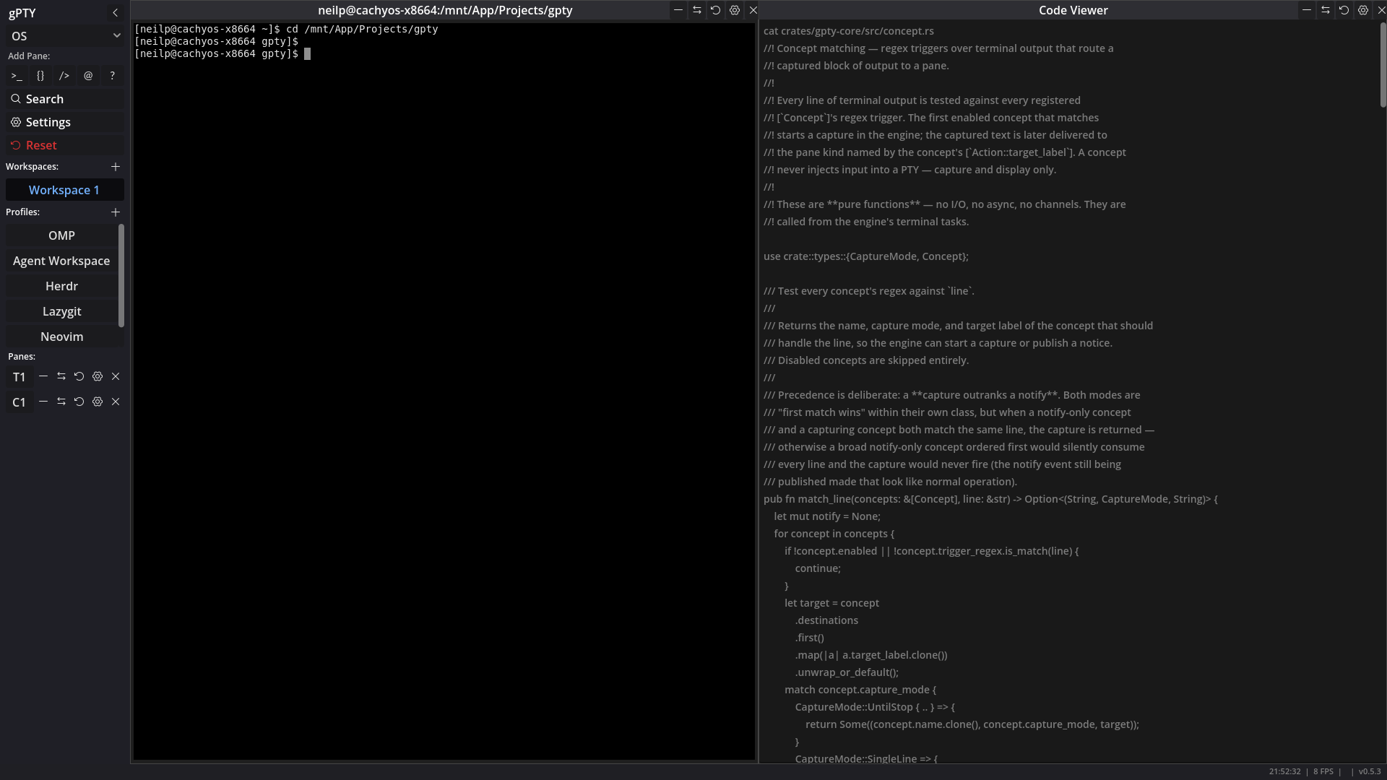
Task: Restart pane T1 from the Panes list
Action: [x=79, y=376]
